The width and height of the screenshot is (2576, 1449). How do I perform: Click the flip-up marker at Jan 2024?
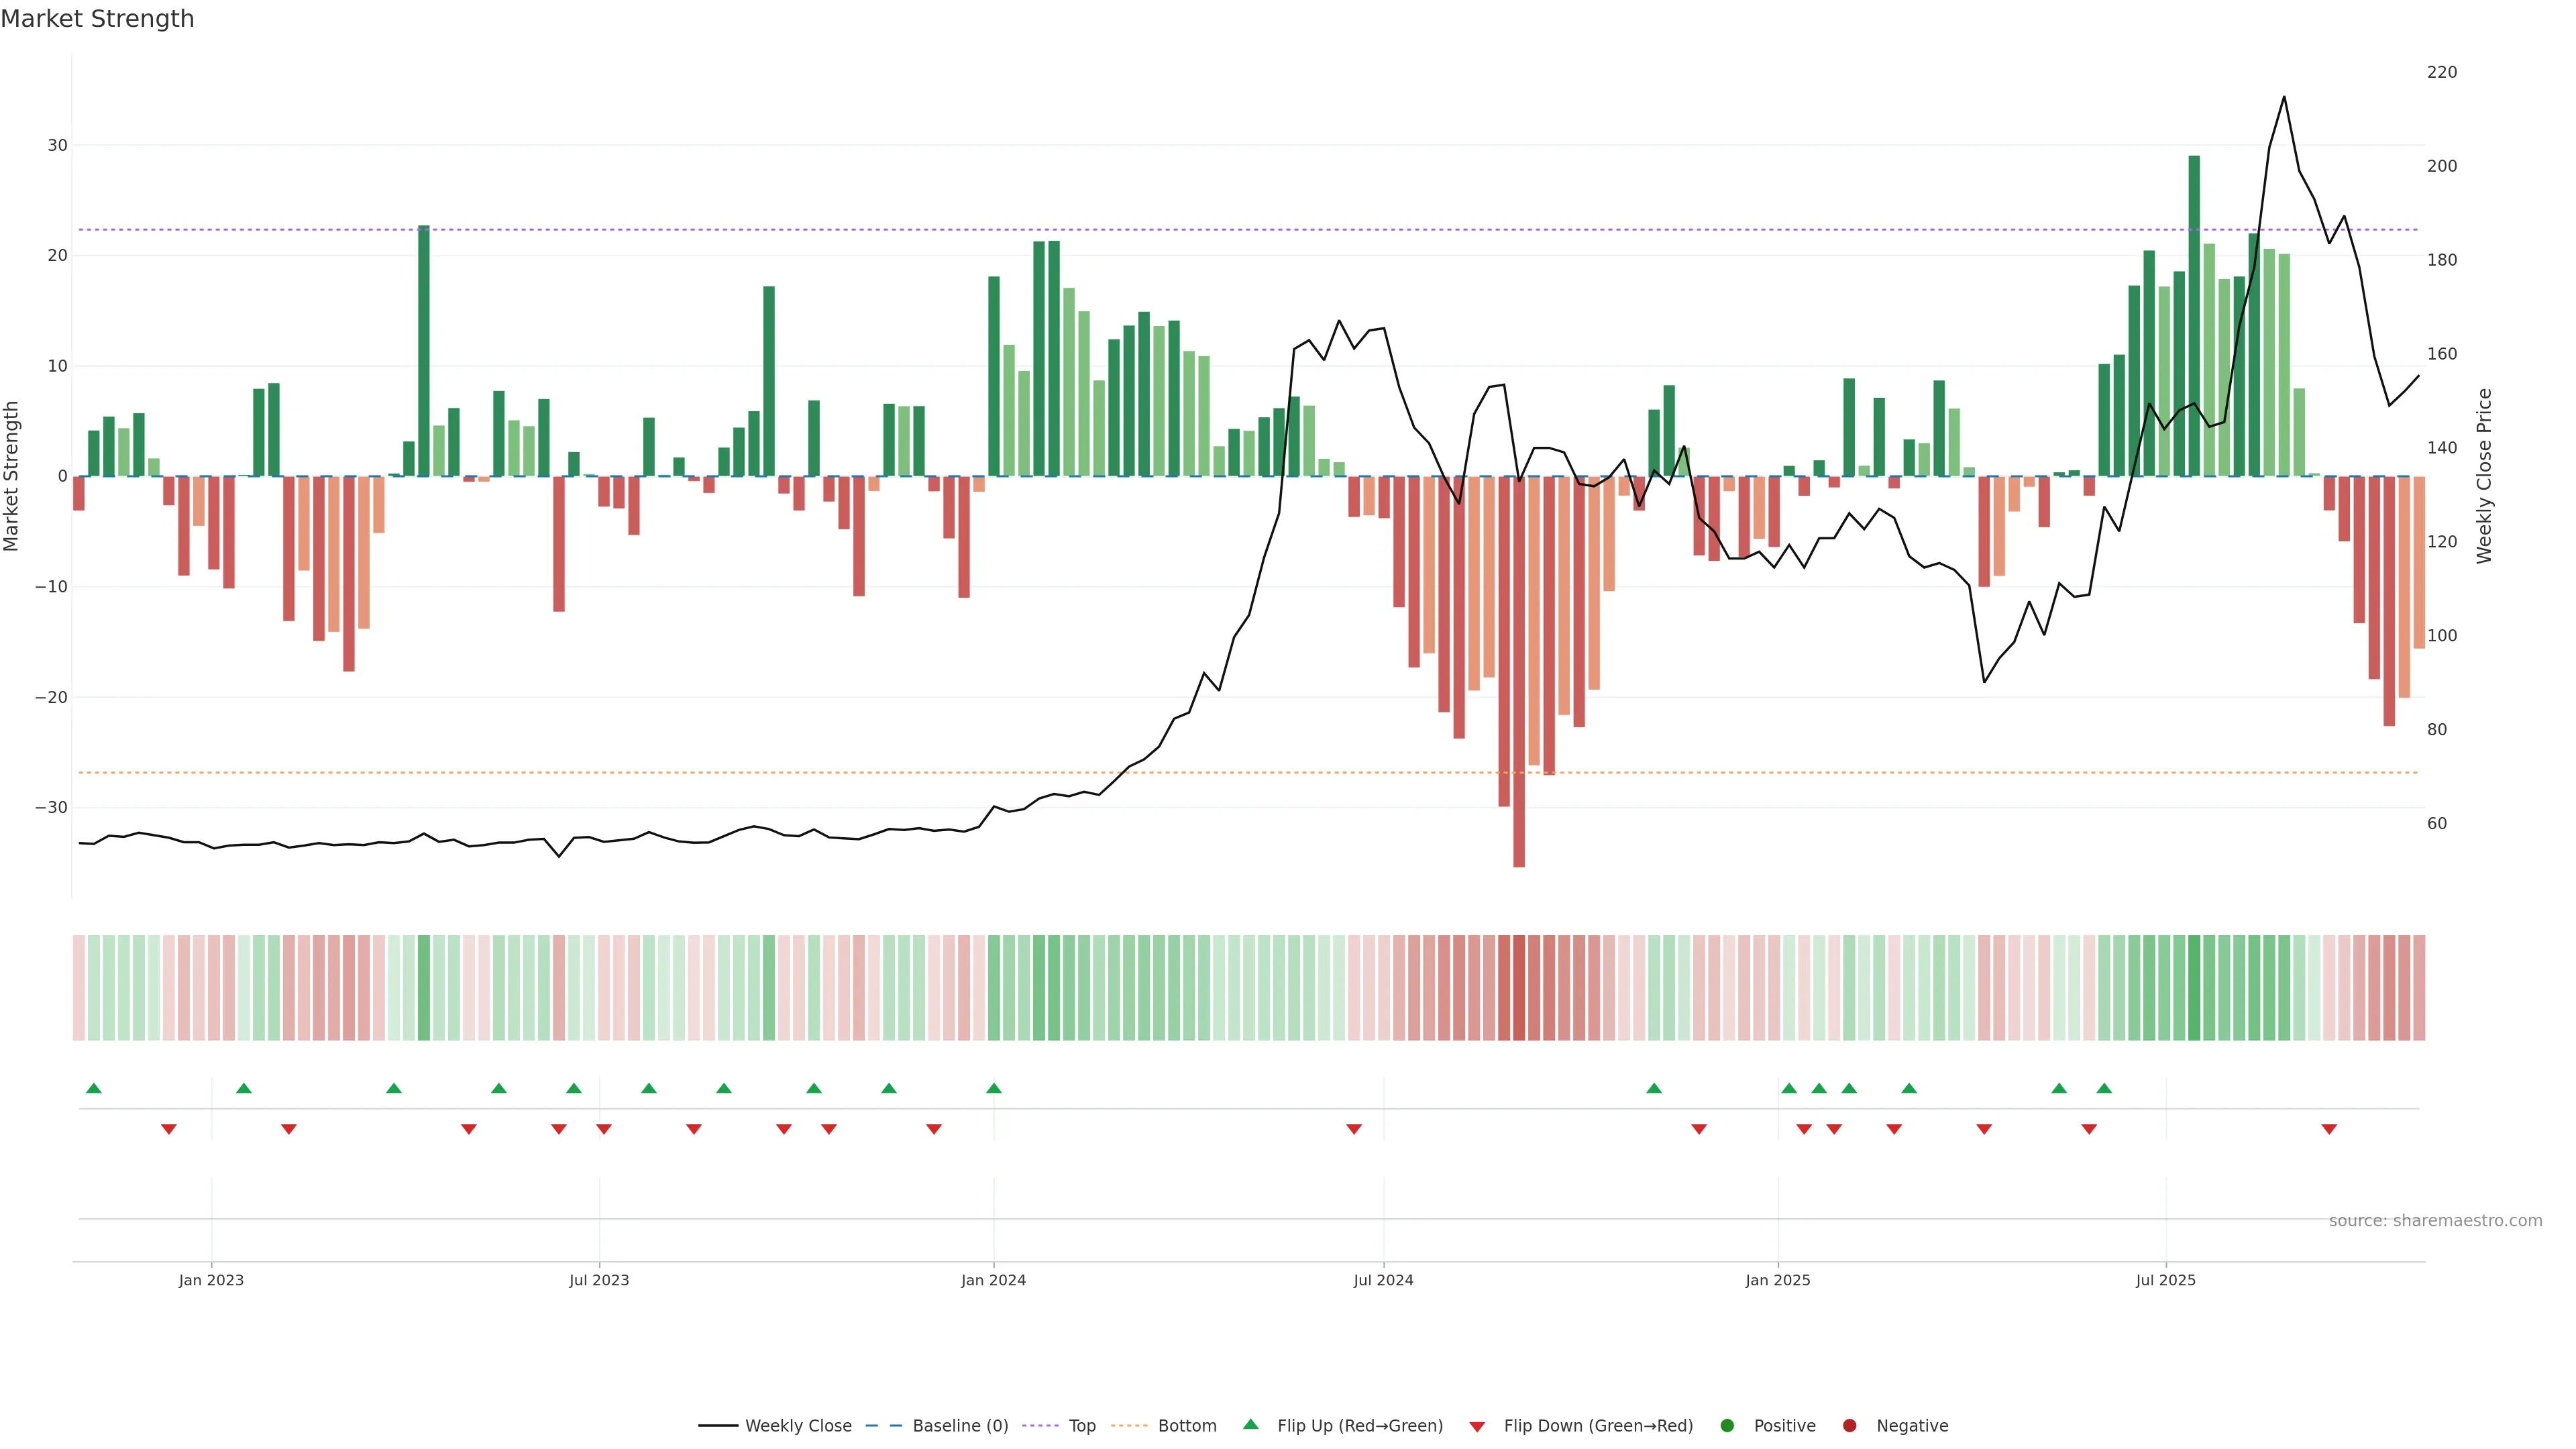[x=994, y=1088]
